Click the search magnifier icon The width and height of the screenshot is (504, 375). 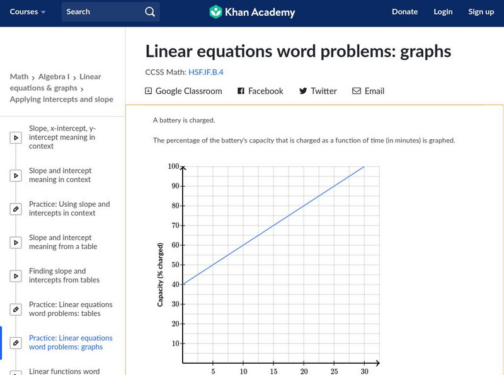[x=149, y=12]
